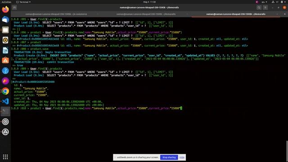
Task: Click the 'product.save' command text
Action: 39,49
